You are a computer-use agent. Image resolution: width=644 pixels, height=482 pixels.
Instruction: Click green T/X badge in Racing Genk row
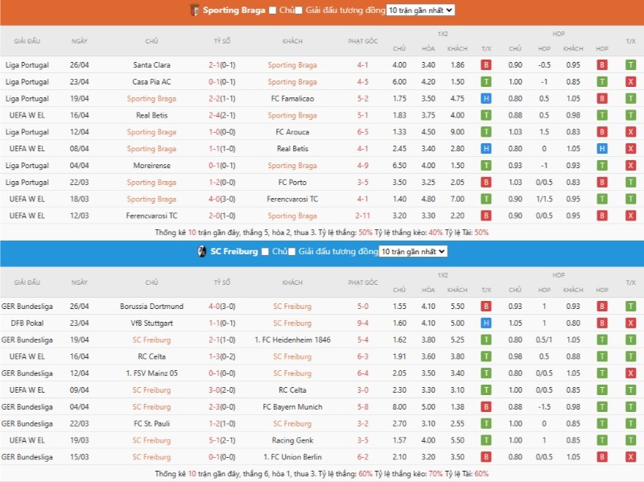click(x=630, y=440)
